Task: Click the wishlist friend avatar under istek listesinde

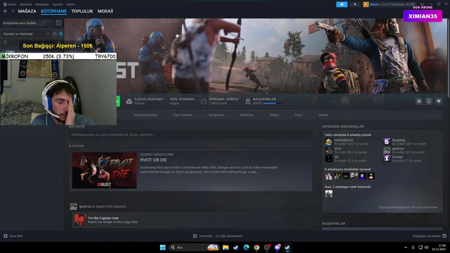Action: tap(329, 194)
